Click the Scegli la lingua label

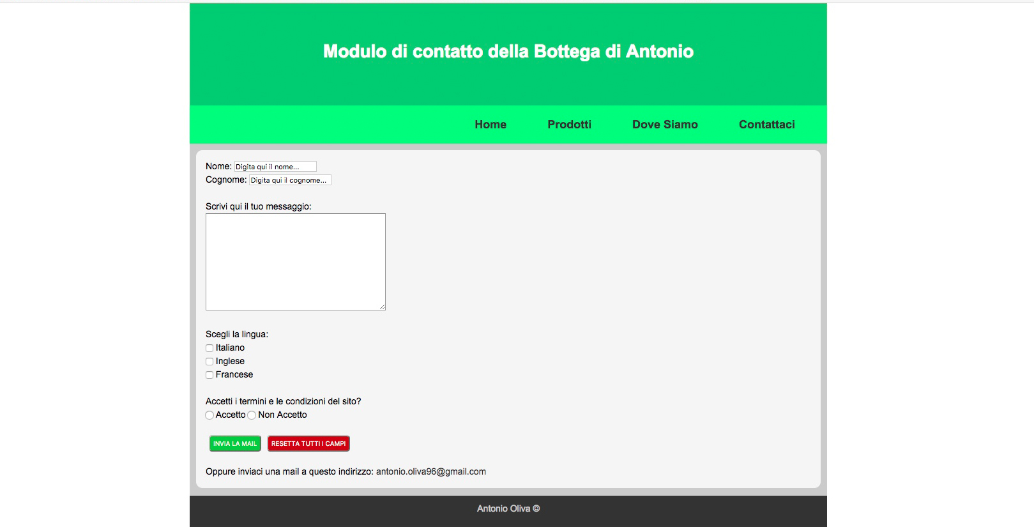[x=237, y=334]
